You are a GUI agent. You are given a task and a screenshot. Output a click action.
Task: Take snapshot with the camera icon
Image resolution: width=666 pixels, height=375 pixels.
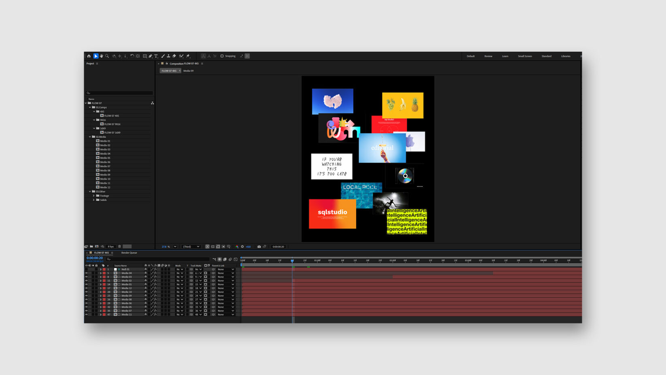259,246
